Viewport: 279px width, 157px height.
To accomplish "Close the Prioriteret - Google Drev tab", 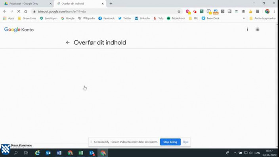I will (50, 4).
